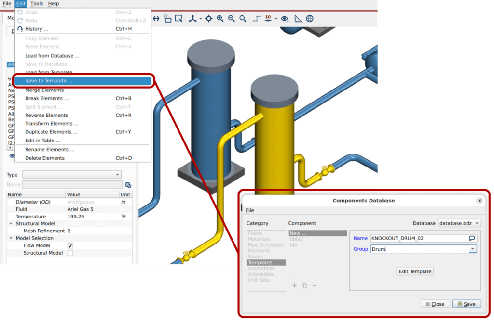
Task: Open the Group combo box arrow
Action: point(473,249)
